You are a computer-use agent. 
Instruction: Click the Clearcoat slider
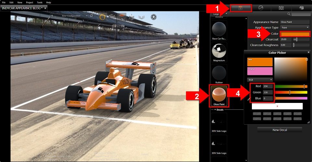tap(301, 39)
